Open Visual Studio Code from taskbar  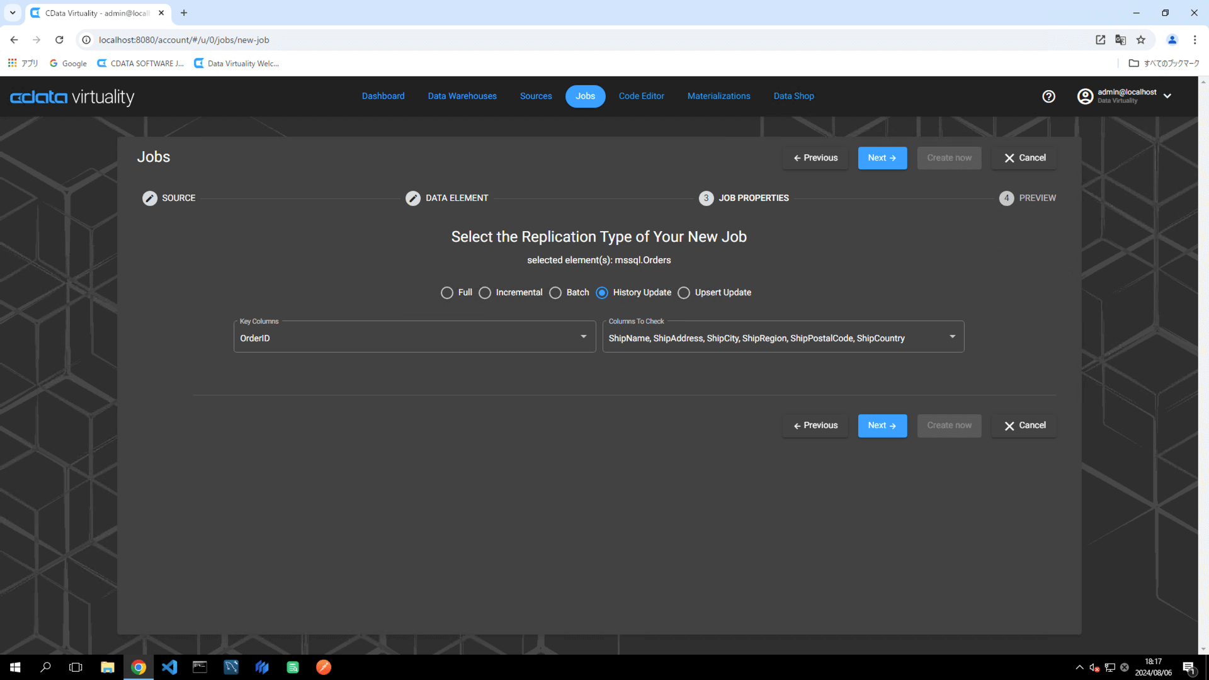(x=169, y=667)
